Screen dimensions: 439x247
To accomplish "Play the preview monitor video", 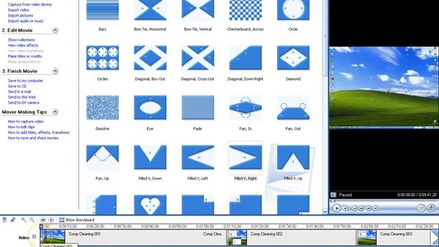I will [x=337, y=208].
